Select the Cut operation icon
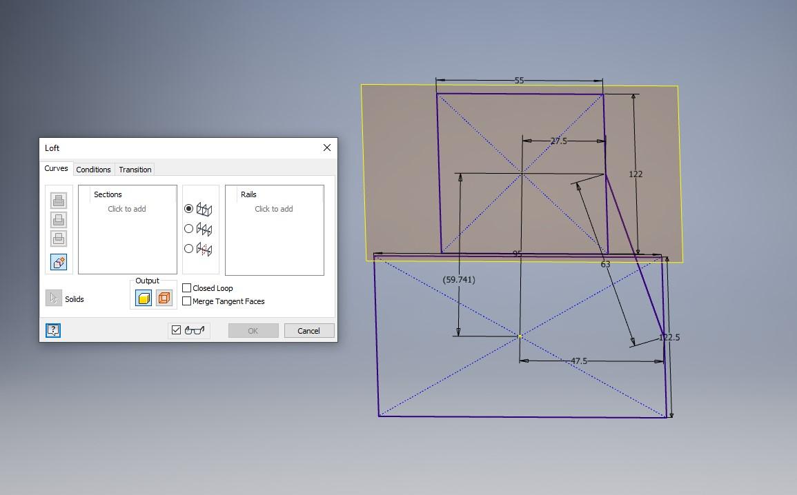This screenshot has height=495, width=797. click(58, 219)
